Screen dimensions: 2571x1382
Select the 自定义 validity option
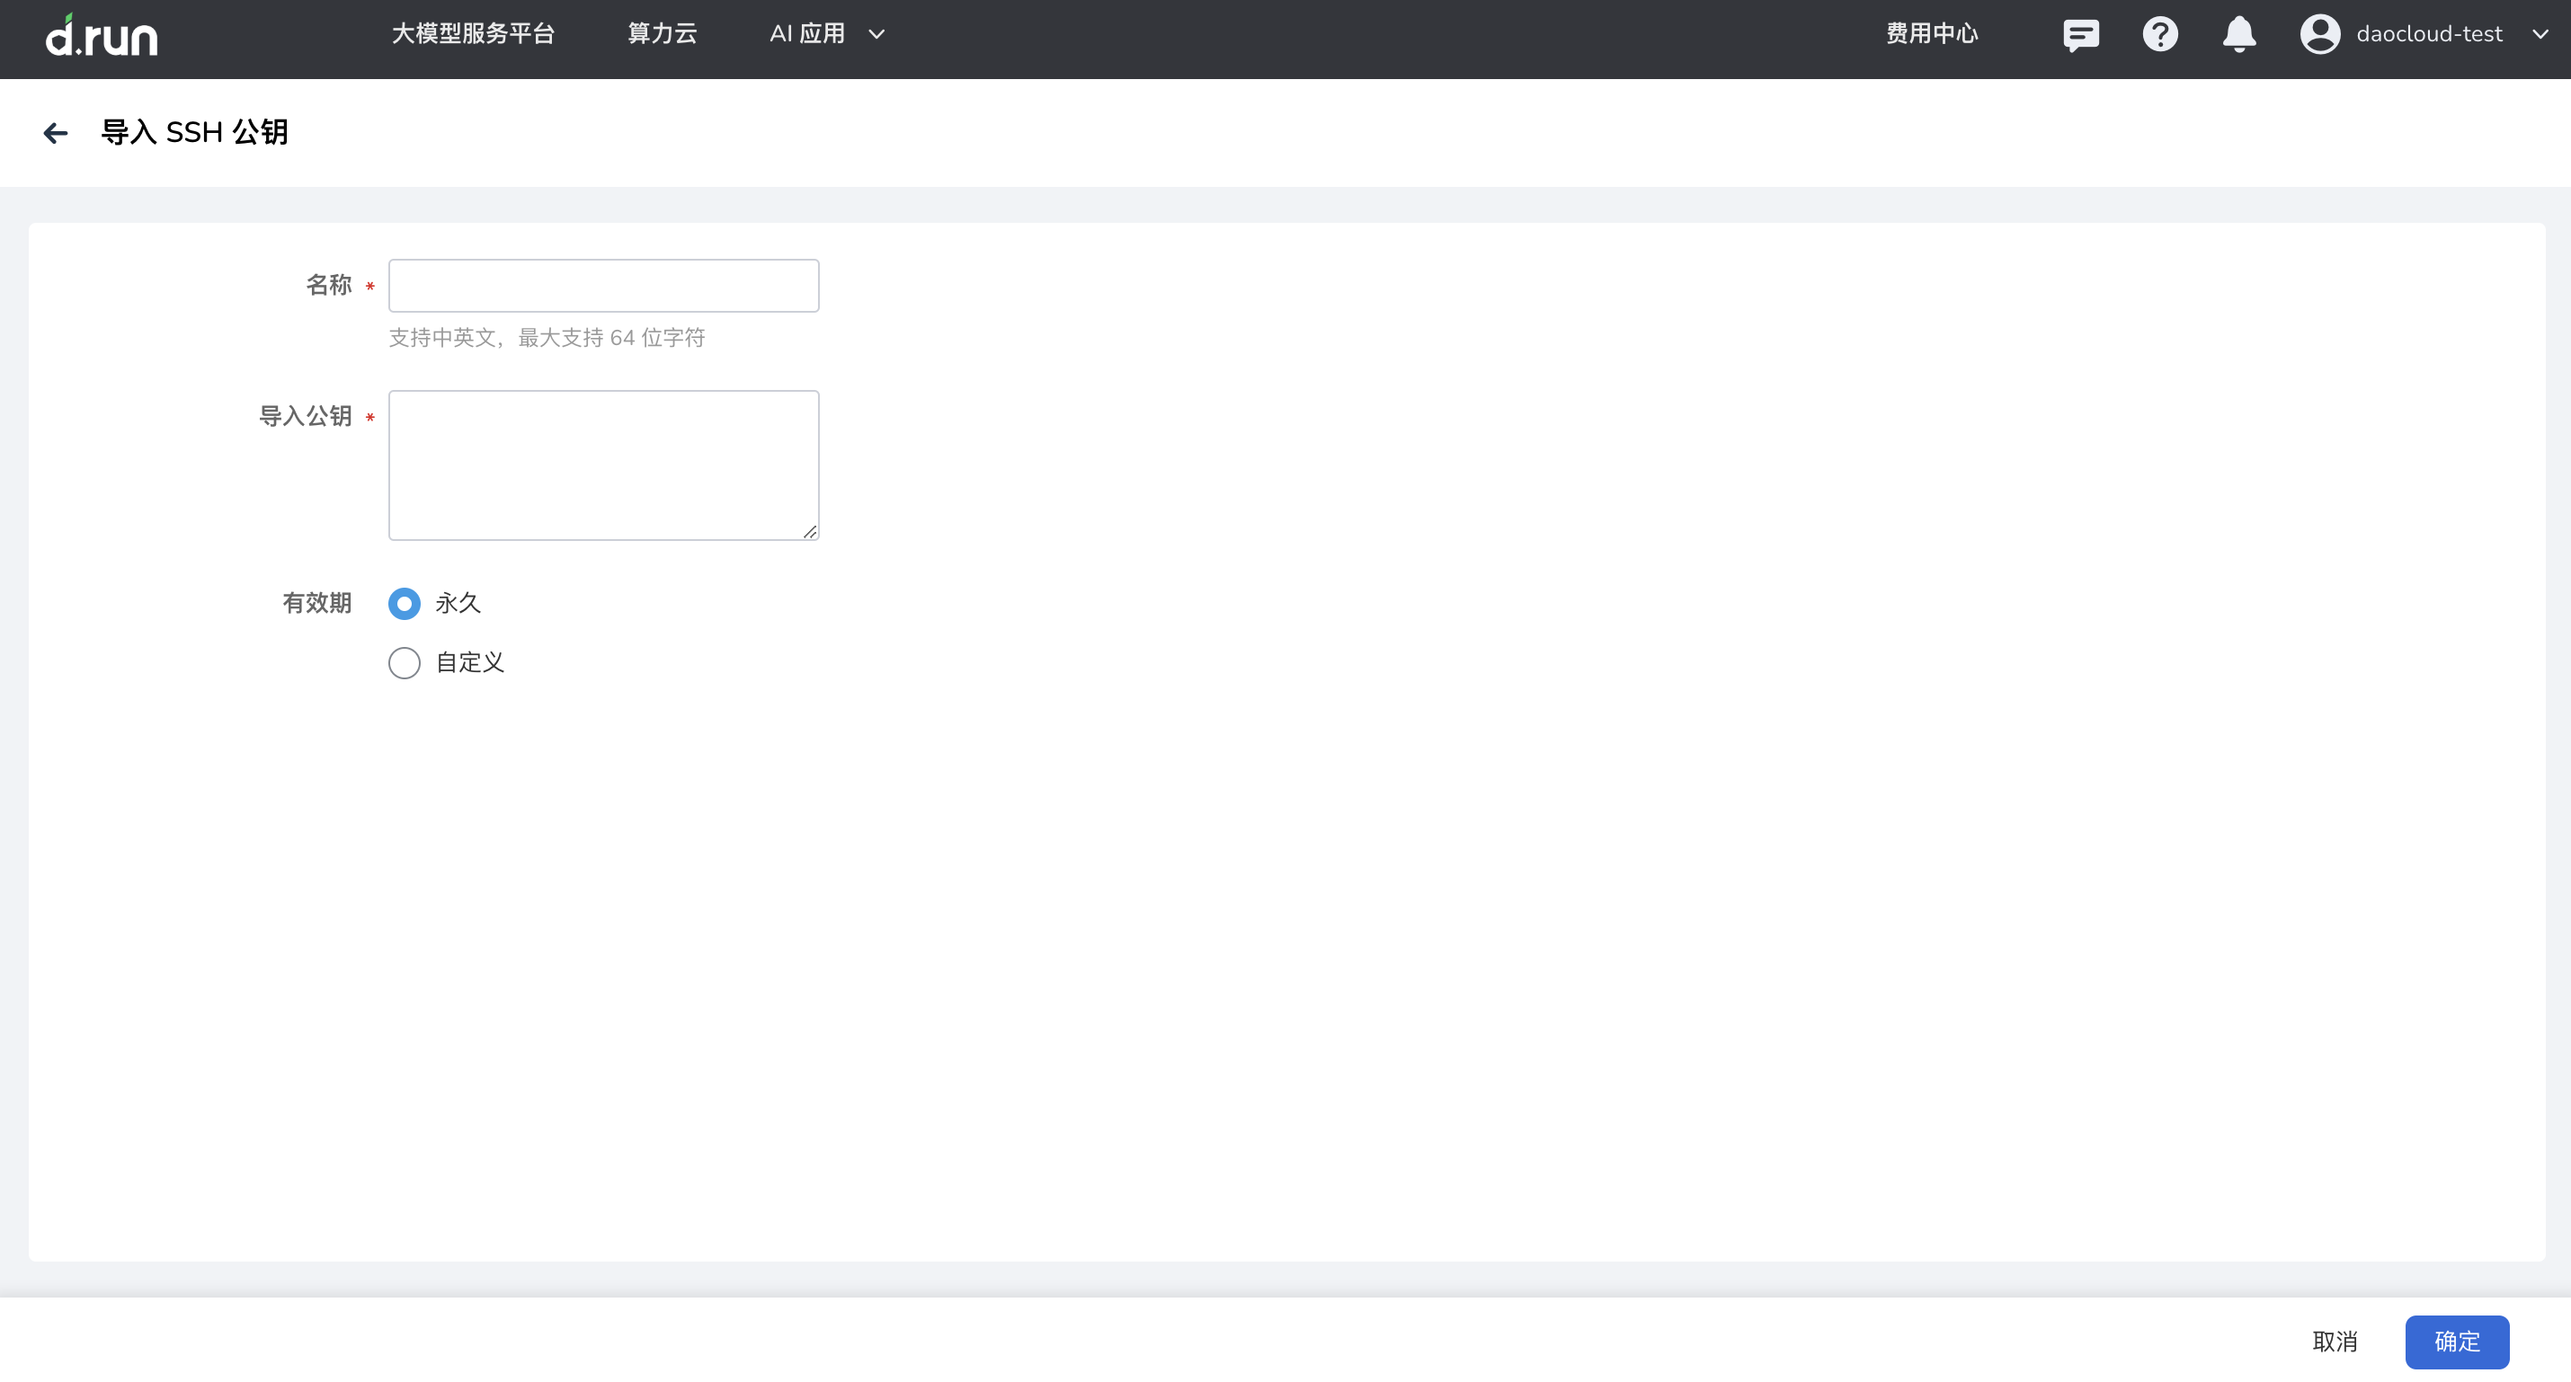click(x=405, y=662)
